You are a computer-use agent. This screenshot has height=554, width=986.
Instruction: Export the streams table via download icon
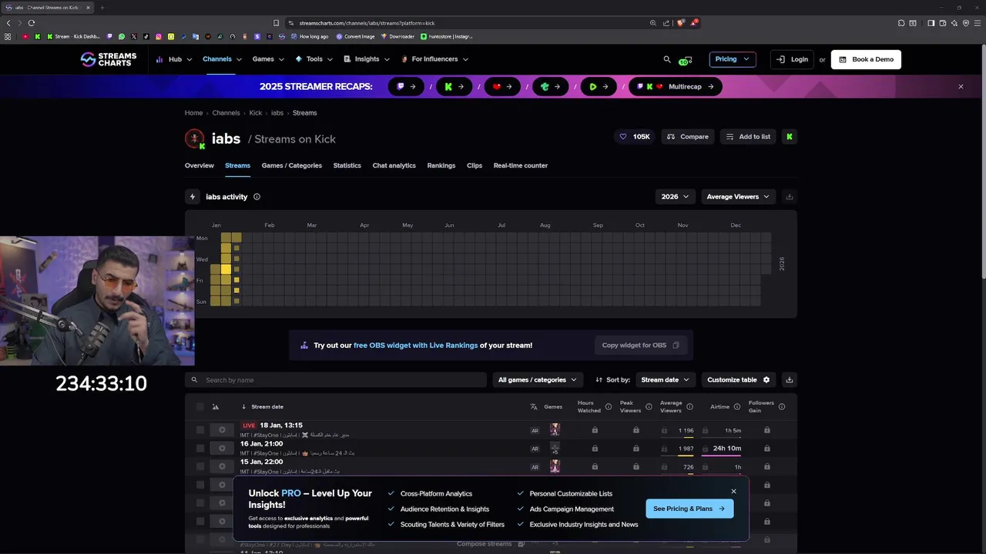789,380
